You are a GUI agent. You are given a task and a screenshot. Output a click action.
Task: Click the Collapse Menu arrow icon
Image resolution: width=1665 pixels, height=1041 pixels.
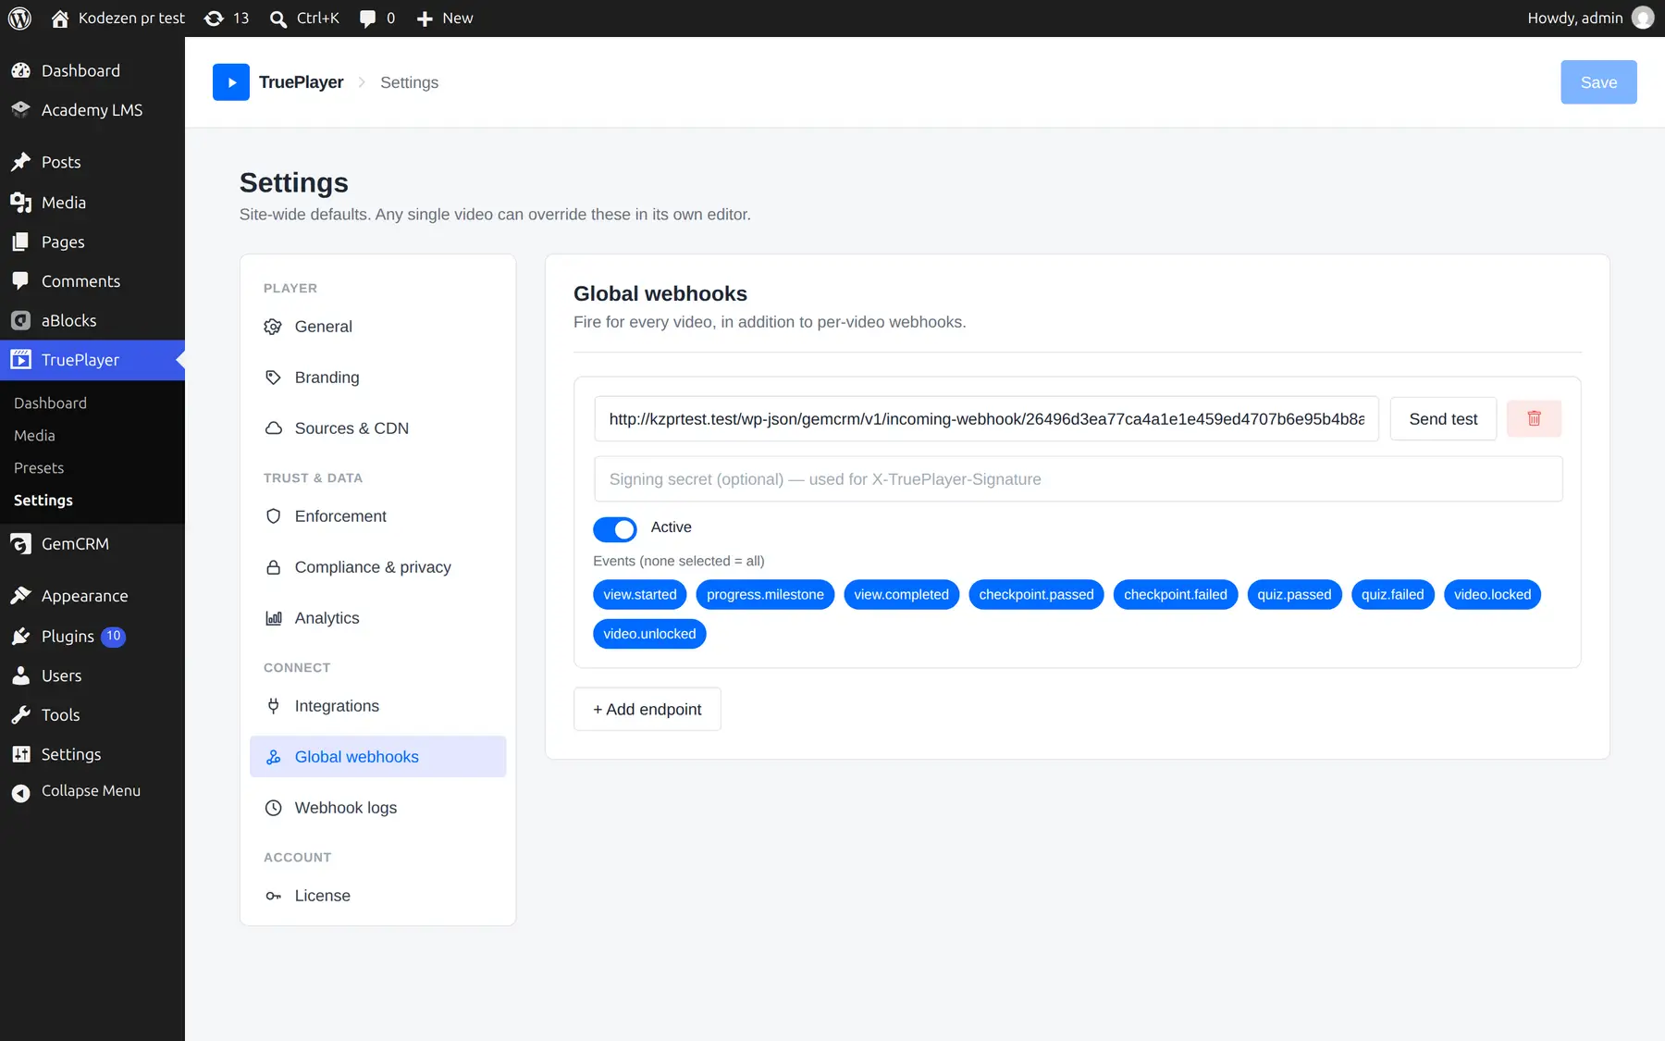[20, 792]
